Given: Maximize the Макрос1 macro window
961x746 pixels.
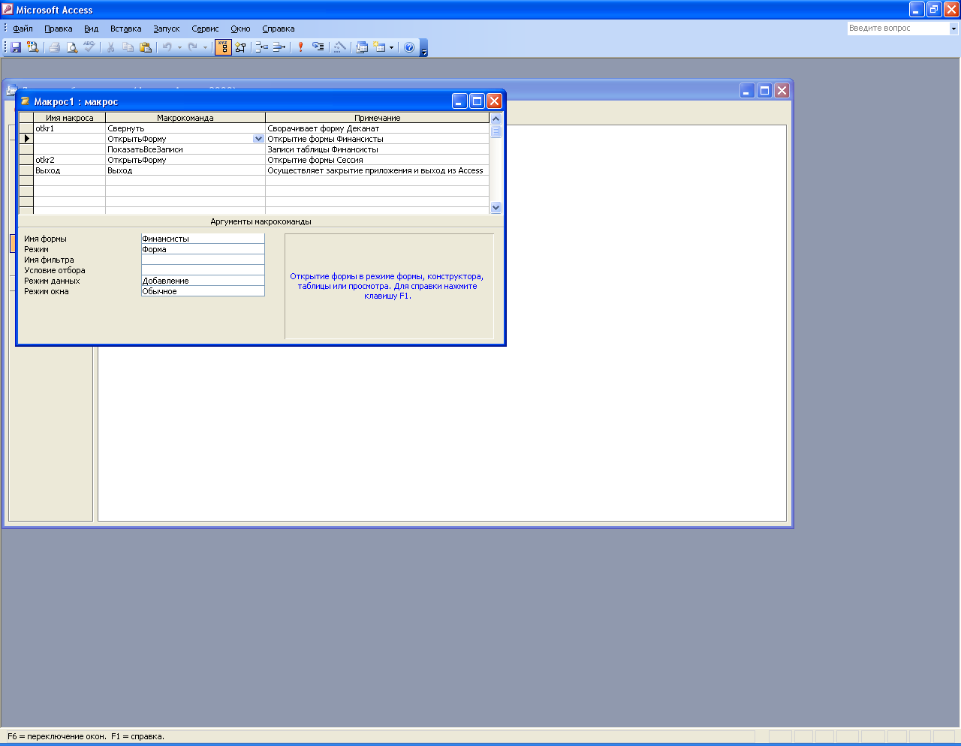Looking at the screenshot, I should (x=477, y=101).
